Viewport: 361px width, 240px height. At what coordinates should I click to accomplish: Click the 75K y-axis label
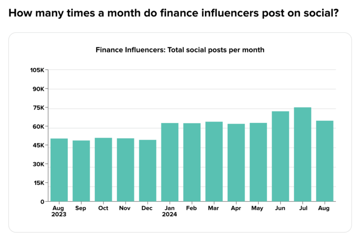[x=38, y=108]
